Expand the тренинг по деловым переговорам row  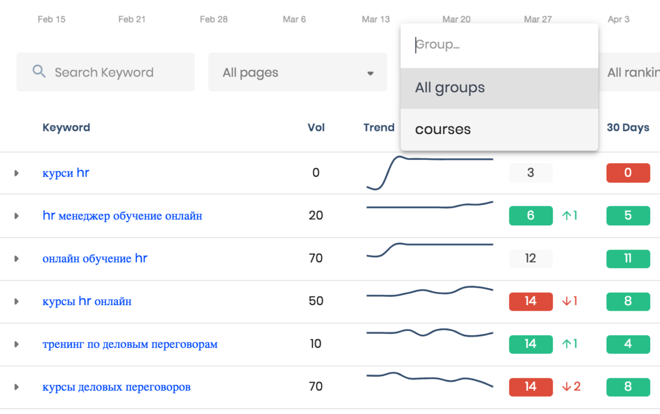coord(16,344)
